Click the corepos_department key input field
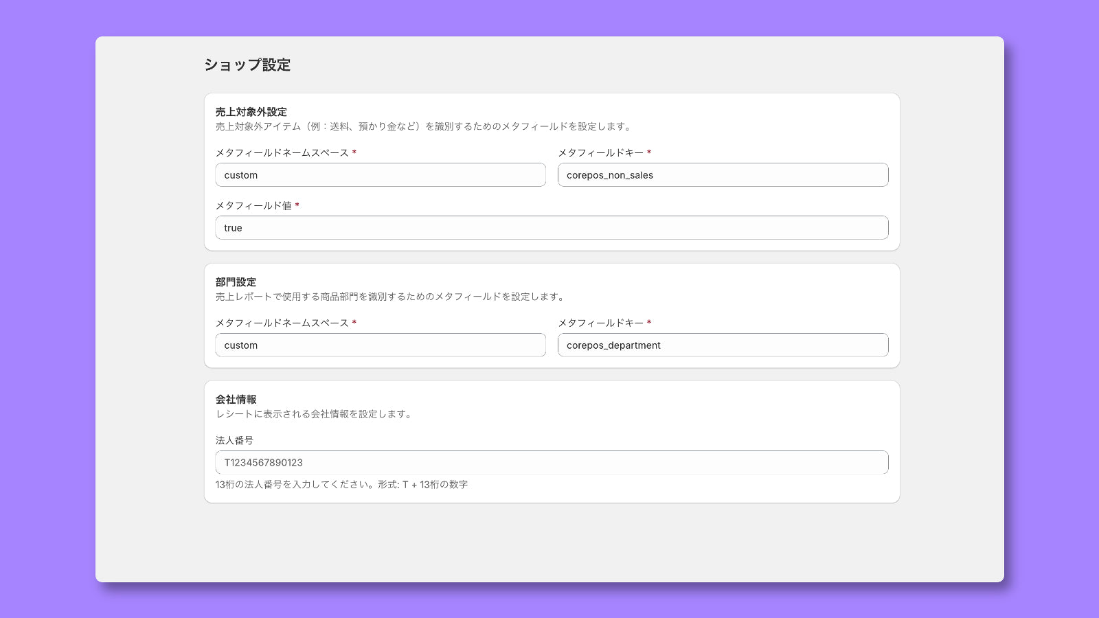Screen dimensions: 1099x618 [x=722, y=345]
